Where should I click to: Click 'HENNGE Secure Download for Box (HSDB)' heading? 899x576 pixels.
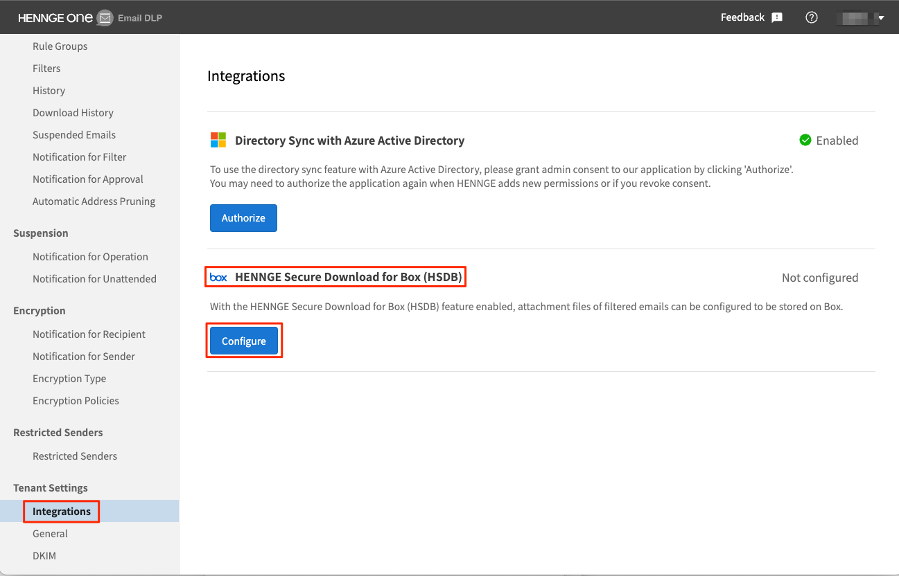pyautogui.click(x=349, y=278)
